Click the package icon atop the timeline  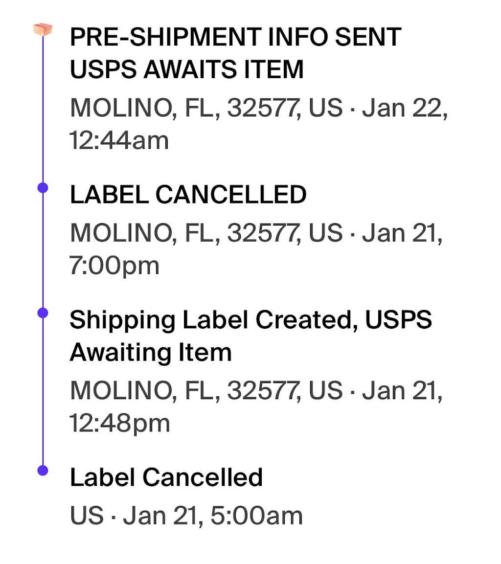[x=43, y=29]
